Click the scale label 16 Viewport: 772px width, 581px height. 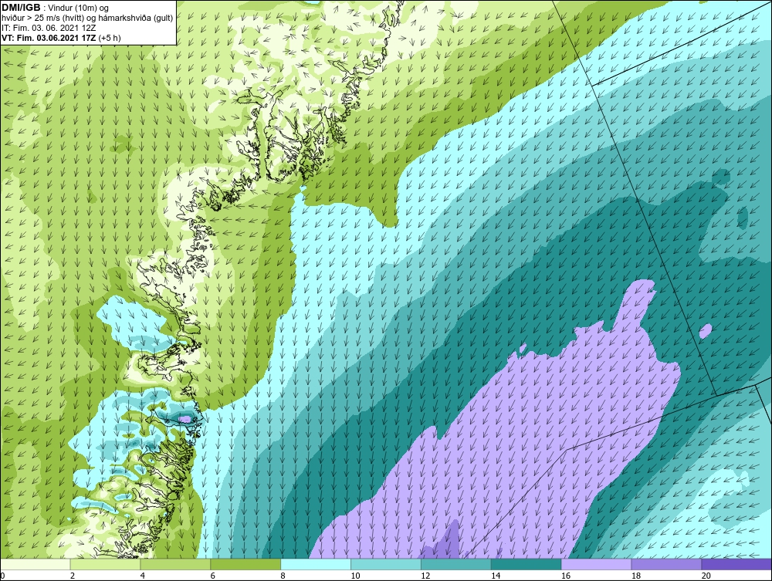[x=566, y=576]
